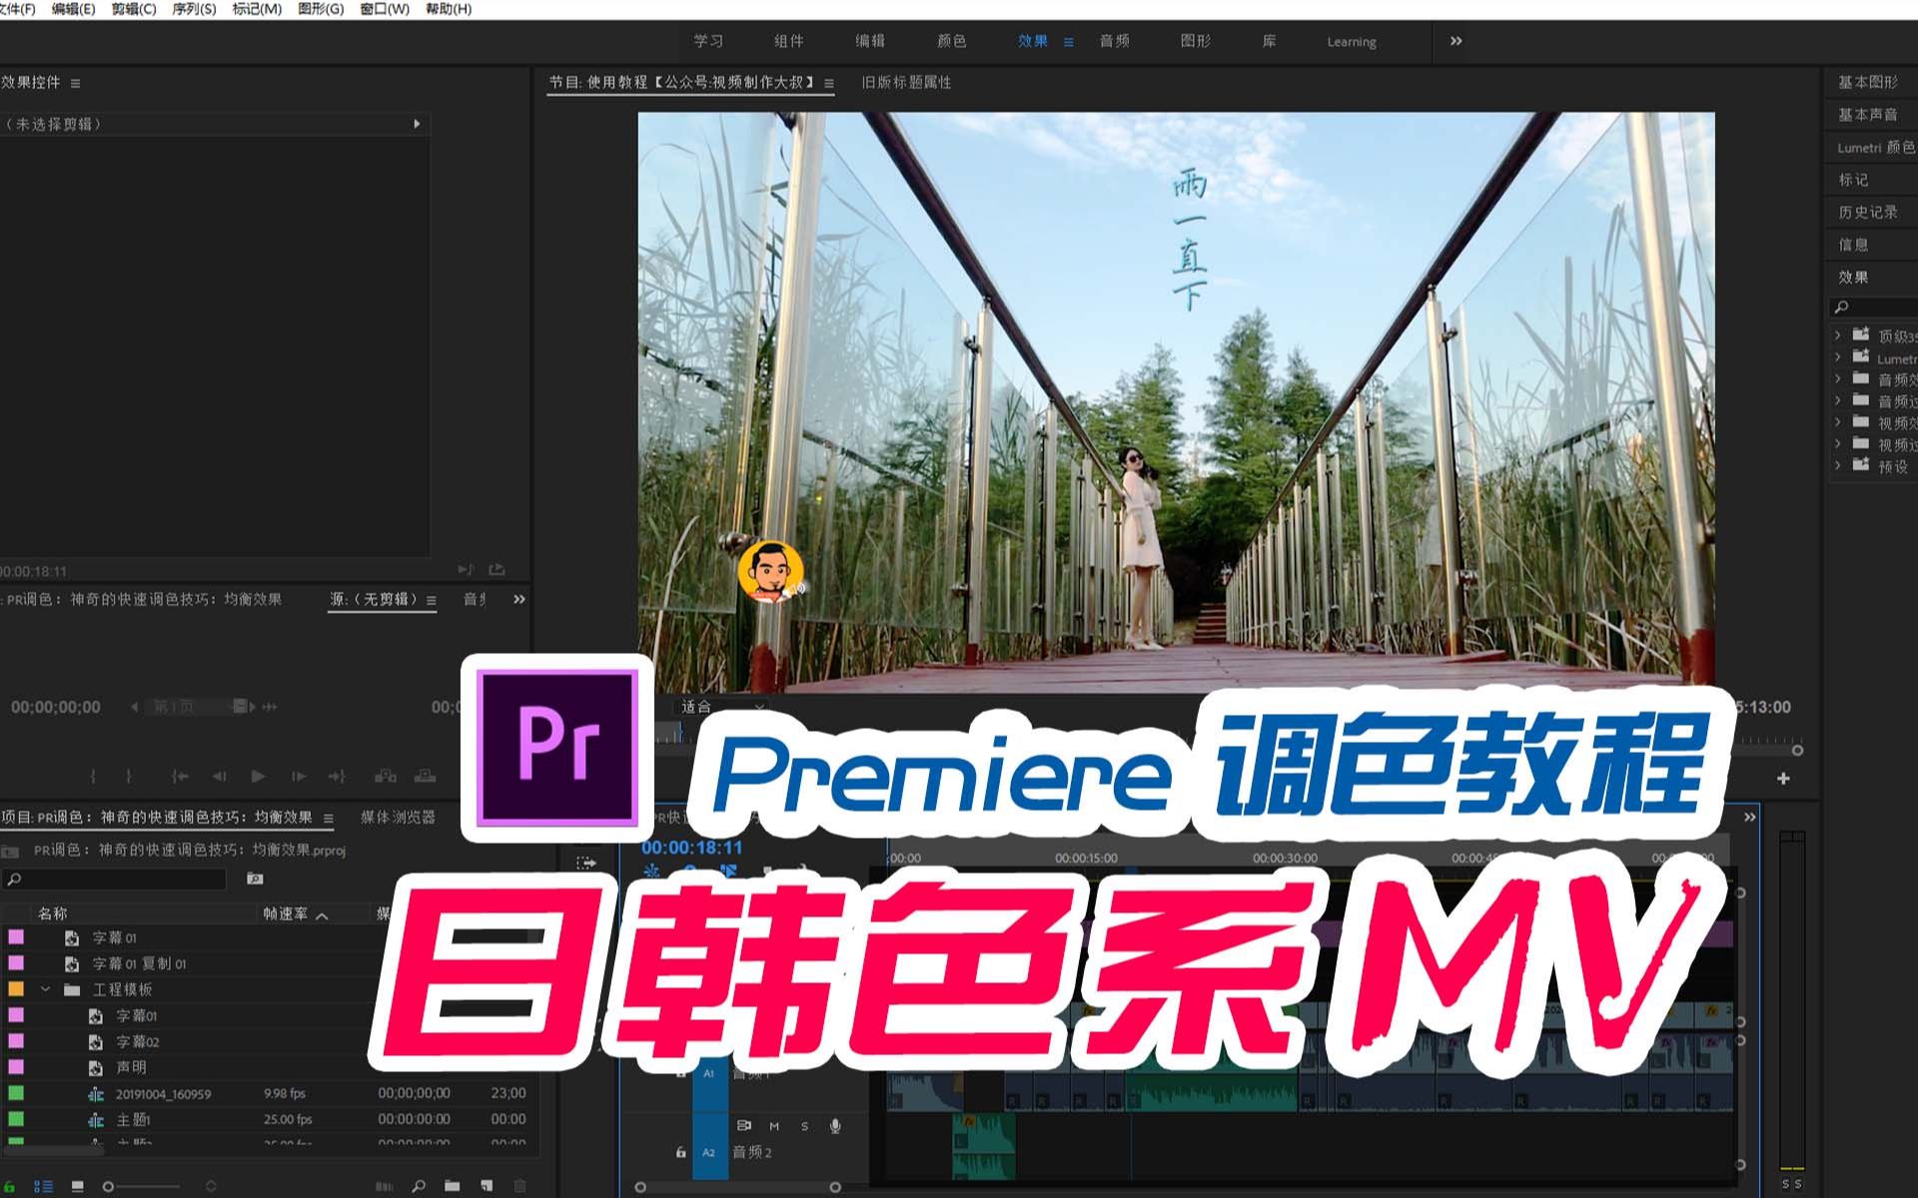Click the Overwrite button in the source monitor
The height and width of the screenshot is (1198, 1918).
point(425,776)
